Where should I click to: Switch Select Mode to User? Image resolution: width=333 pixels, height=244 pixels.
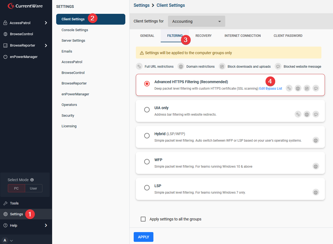33,188
